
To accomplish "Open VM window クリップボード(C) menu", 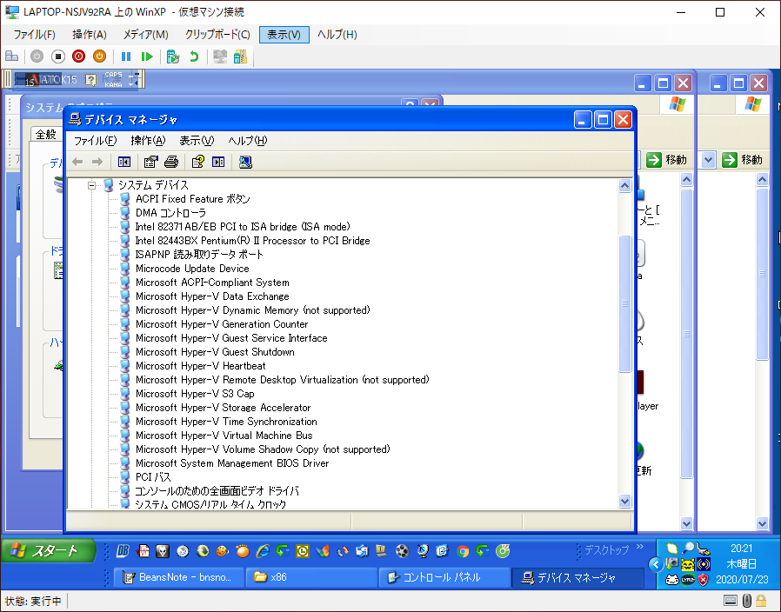I will pyautogui.click(x=217, y=35).
